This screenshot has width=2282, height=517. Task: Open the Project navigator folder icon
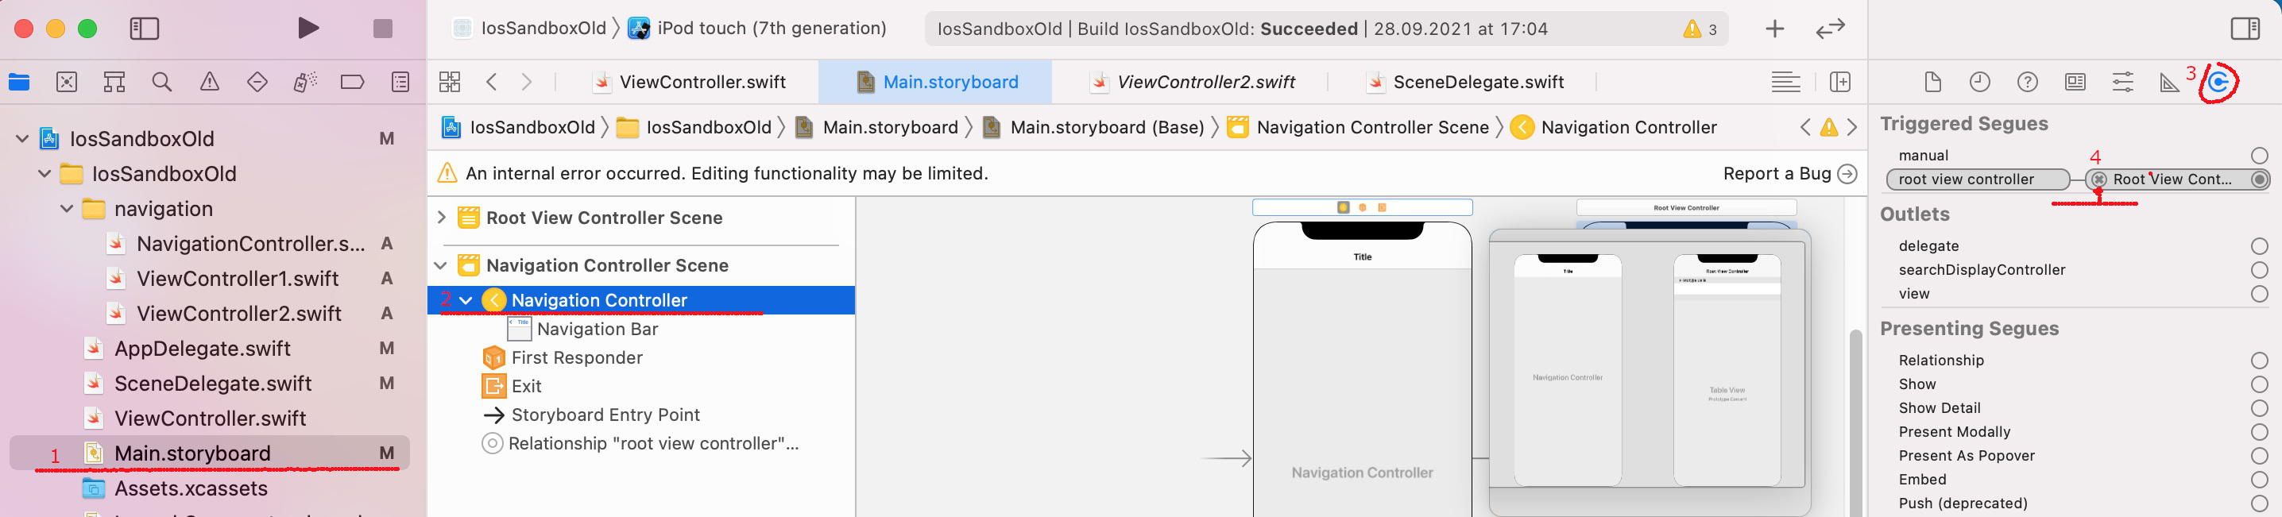click(18, 83)
